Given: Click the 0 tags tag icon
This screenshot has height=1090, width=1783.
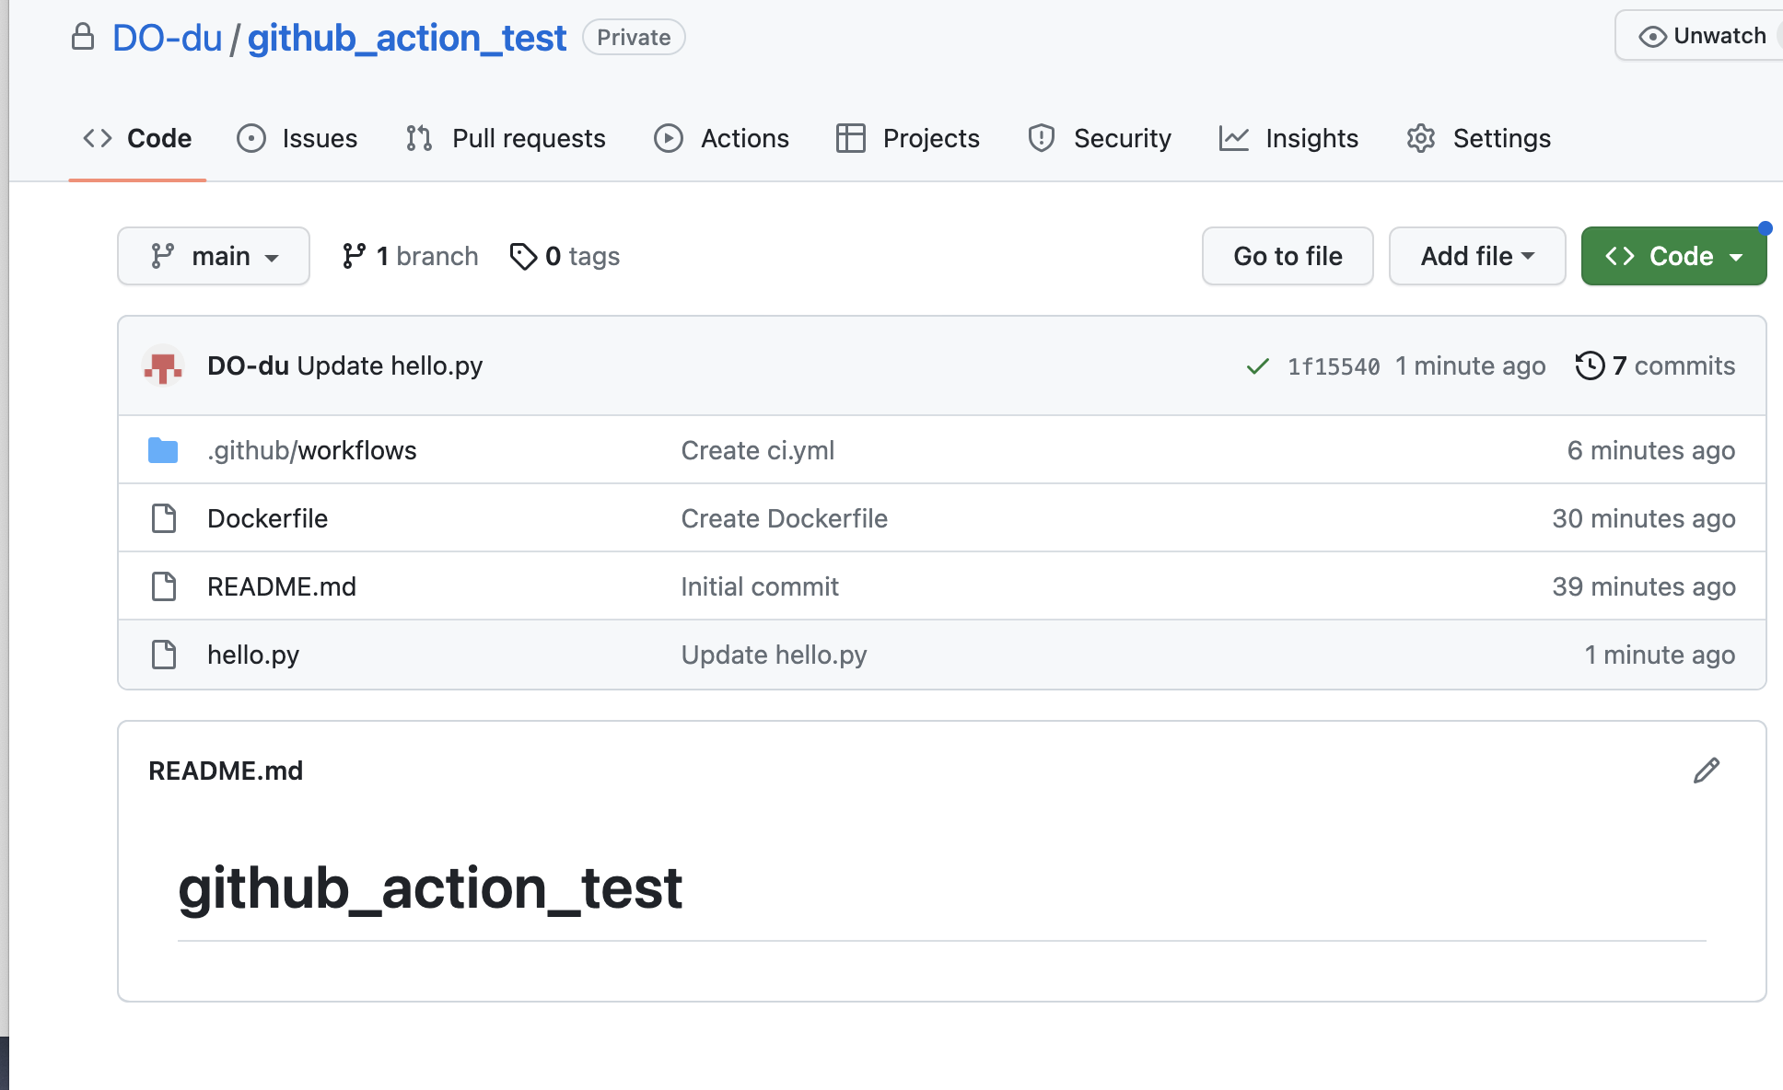Looking at the screenshot, I should [x=523, y=256].
